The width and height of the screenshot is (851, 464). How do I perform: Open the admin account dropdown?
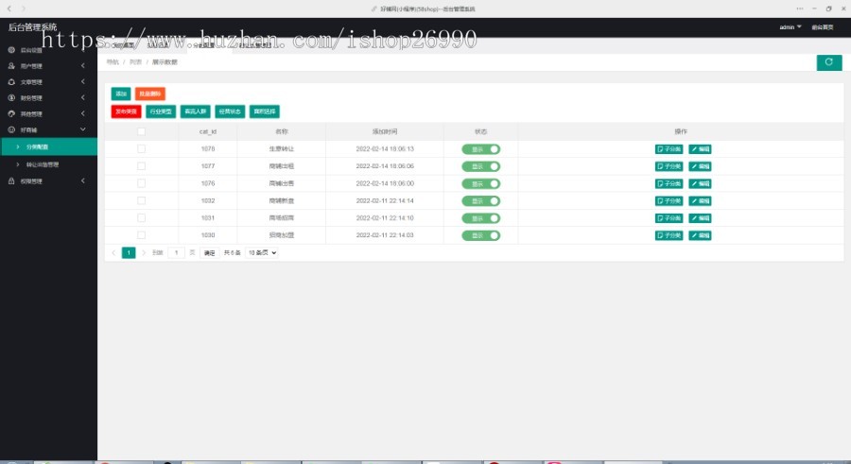point(790,26)
